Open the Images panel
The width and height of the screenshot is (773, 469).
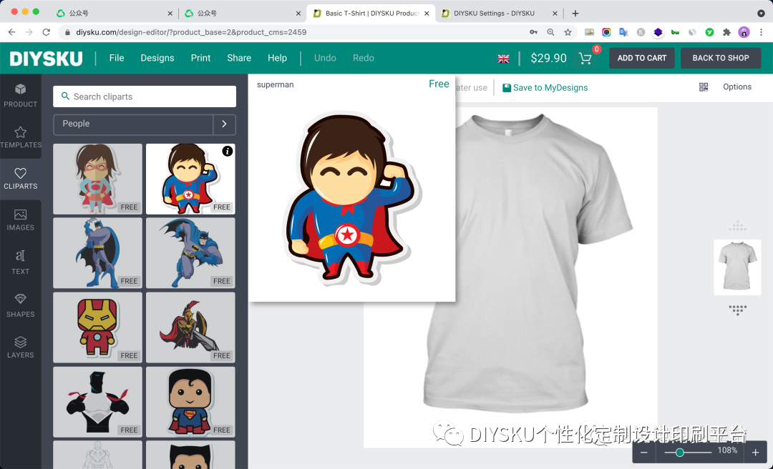[x=20, y=220]
